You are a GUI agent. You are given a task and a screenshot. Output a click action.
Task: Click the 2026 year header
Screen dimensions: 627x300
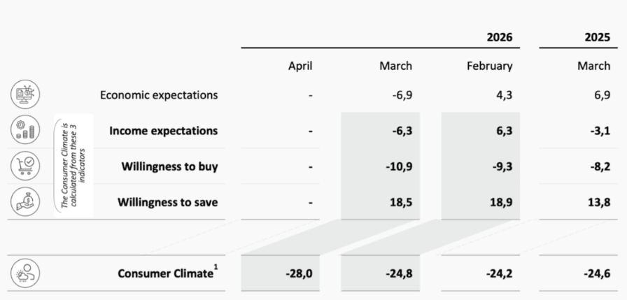pos(500,38)
